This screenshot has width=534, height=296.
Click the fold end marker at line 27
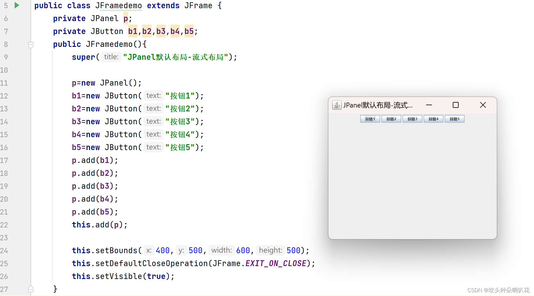(x=31, y=289)
